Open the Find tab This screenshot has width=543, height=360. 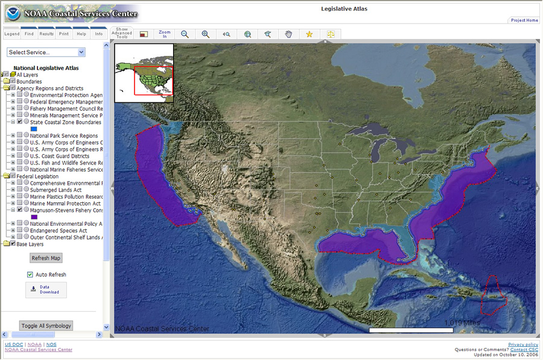[x=29, y=33]
